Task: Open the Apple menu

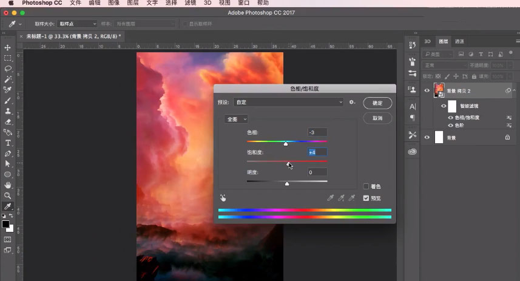Action: tap(11, 3)
